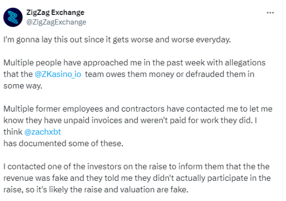
Task: Click the final line about raise and valuation being fake
Action: pyautogui.click(x=96, y=190)
